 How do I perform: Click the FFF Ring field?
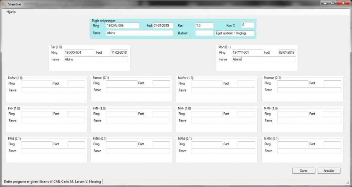[37, 114]
